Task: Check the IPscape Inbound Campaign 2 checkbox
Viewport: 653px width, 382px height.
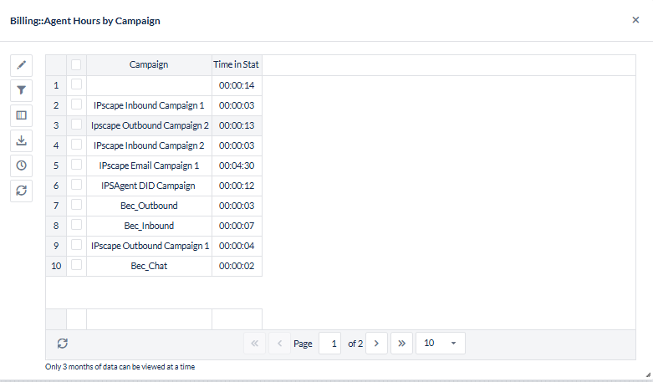Action: tap(76, 145)
